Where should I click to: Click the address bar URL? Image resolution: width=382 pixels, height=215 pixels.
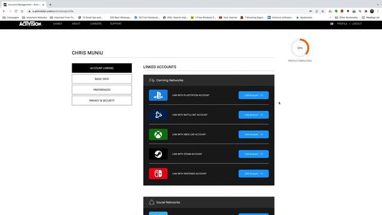53,11
